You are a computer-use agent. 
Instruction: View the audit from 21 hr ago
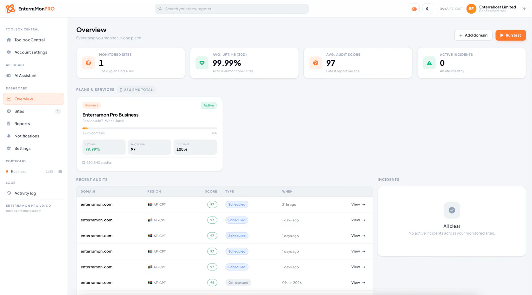[358, 204]
